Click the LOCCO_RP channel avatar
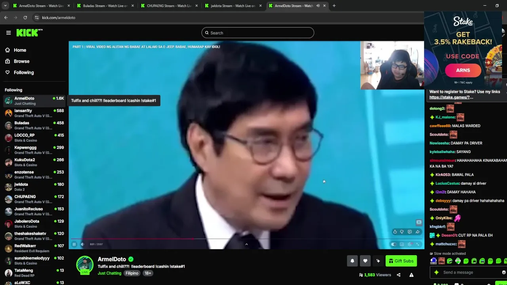Image resolution: width=507 pixels, height=285 pixels. point(8,137)
